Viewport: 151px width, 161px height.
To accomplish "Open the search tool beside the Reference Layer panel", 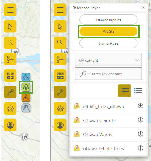I will point(60,43).
